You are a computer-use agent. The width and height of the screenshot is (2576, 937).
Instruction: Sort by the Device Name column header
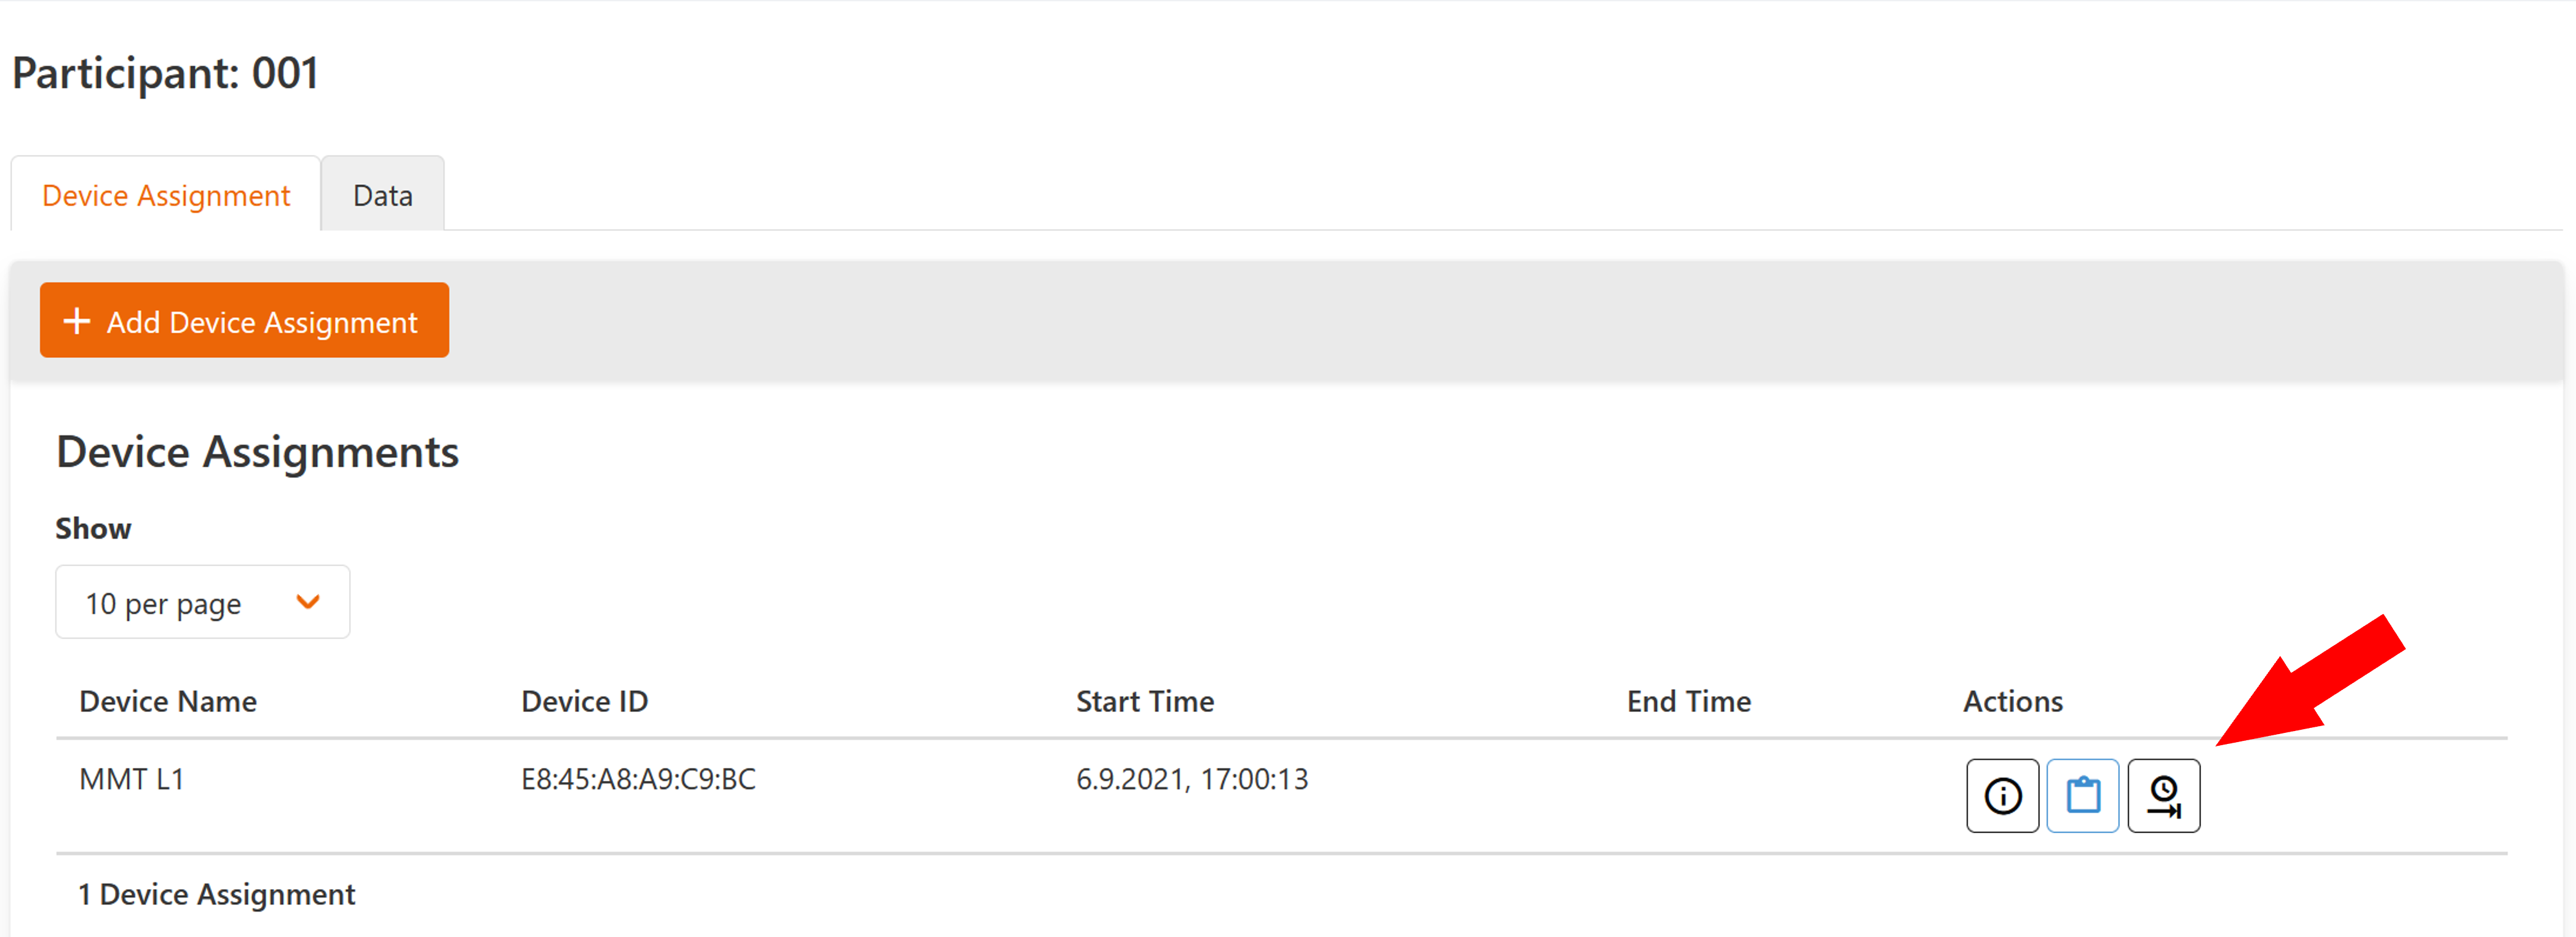(168, 701)
